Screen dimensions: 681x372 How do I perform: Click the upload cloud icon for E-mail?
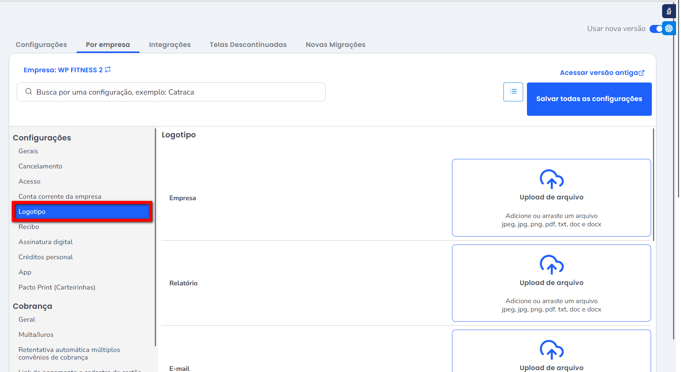(x=551, y=350)
